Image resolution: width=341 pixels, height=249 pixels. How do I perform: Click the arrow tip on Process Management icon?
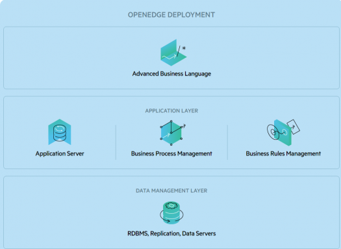point(184,125)
